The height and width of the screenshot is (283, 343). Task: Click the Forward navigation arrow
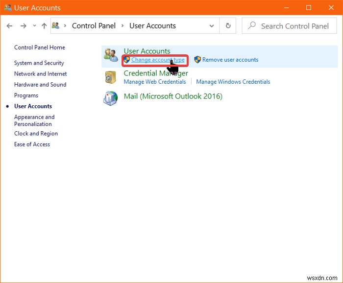click(x=23, y=26)
